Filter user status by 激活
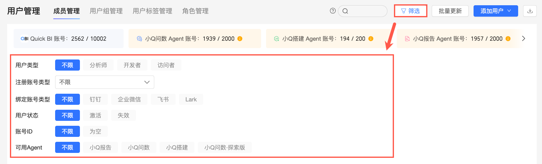The width and height of the screenshot is (542, 164). tap(95, 115)
